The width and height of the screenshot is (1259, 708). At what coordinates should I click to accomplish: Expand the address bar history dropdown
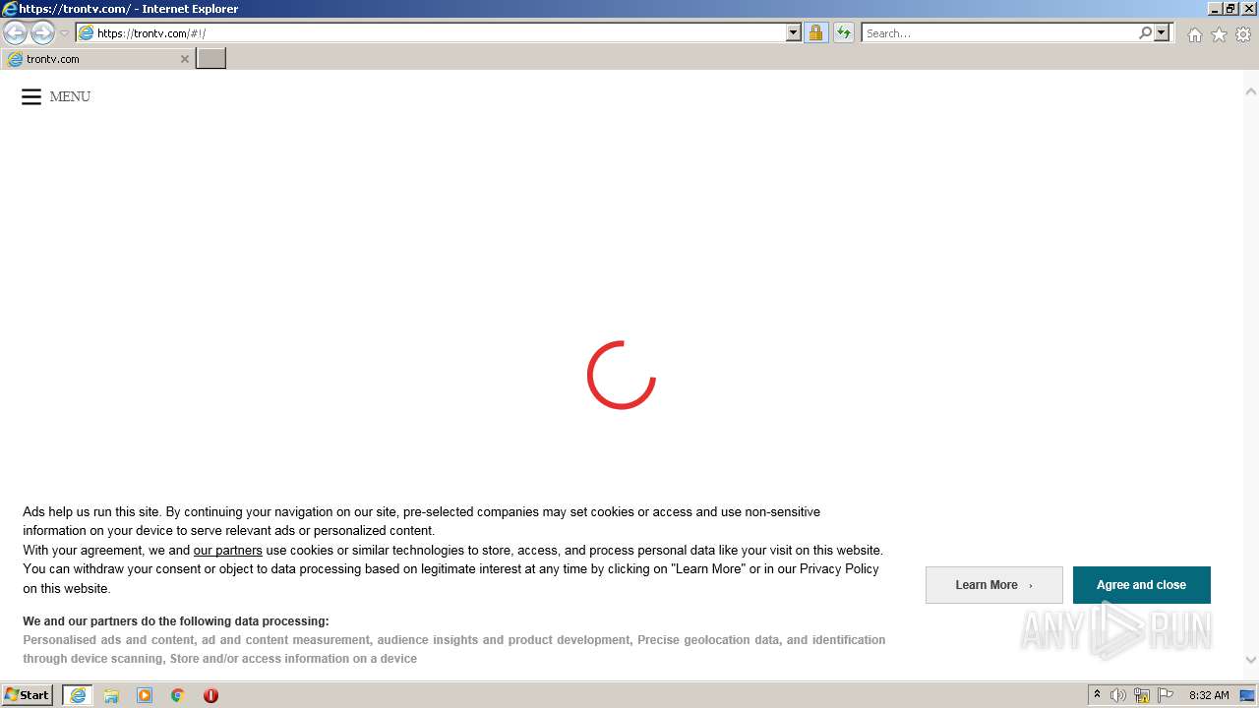794,33
